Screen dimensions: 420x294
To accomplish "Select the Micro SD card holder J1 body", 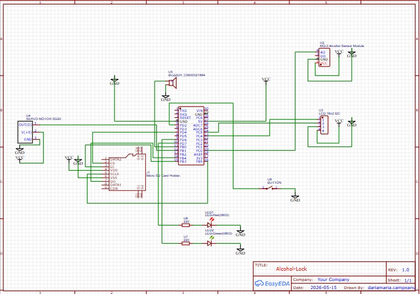I will (127, 173).
